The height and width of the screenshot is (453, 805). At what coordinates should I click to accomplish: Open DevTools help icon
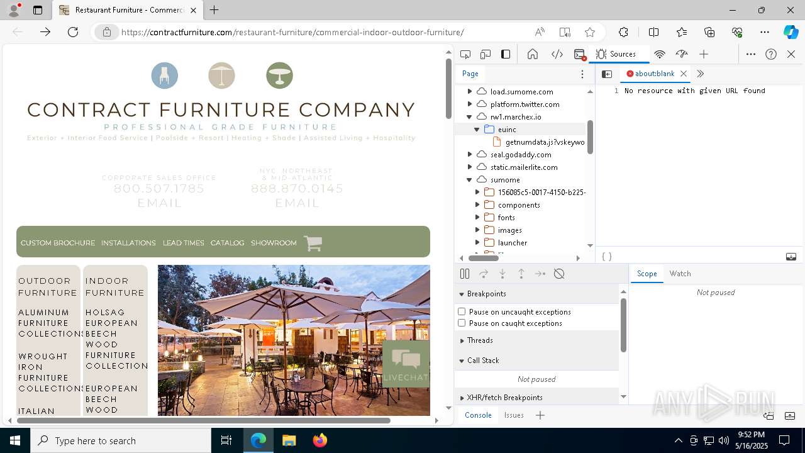click(771, 54)
